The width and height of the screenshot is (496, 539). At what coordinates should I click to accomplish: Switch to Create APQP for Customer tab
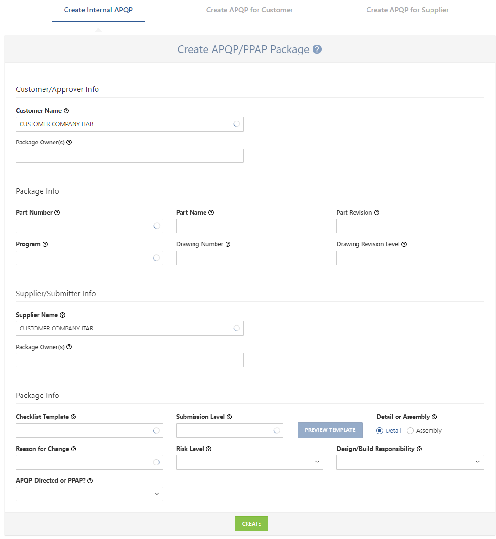click(249, 10)
